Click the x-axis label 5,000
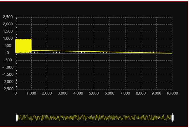189x128 pixels. tap(94, 93)
